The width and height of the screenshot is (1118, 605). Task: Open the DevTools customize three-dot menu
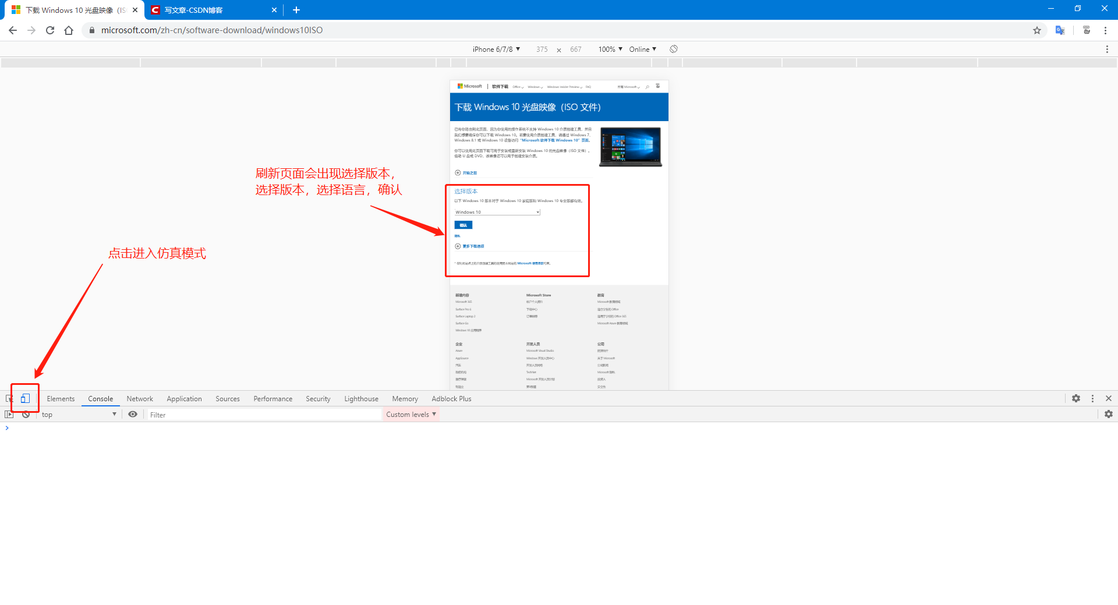1092,398
